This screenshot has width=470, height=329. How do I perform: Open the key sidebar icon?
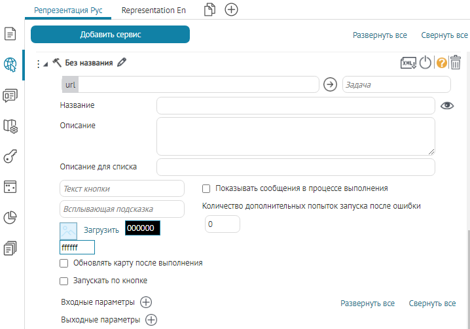(x=10, y=156)
